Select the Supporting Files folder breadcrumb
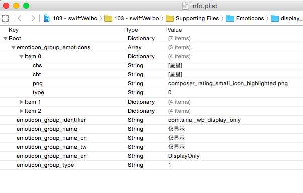Viewport: 303px width, 193px height. [192, 18]
